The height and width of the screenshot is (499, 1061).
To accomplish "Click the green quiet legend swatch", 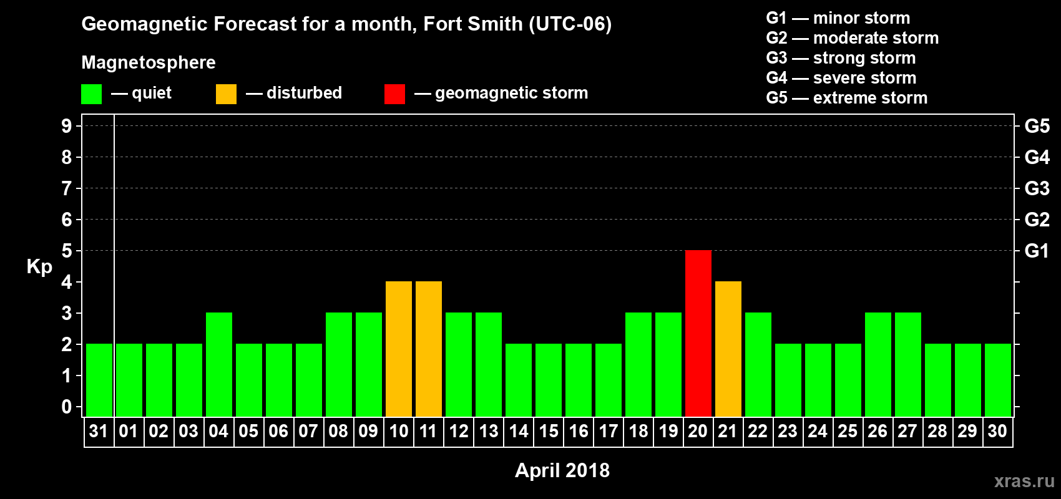I will click(91, 94).
